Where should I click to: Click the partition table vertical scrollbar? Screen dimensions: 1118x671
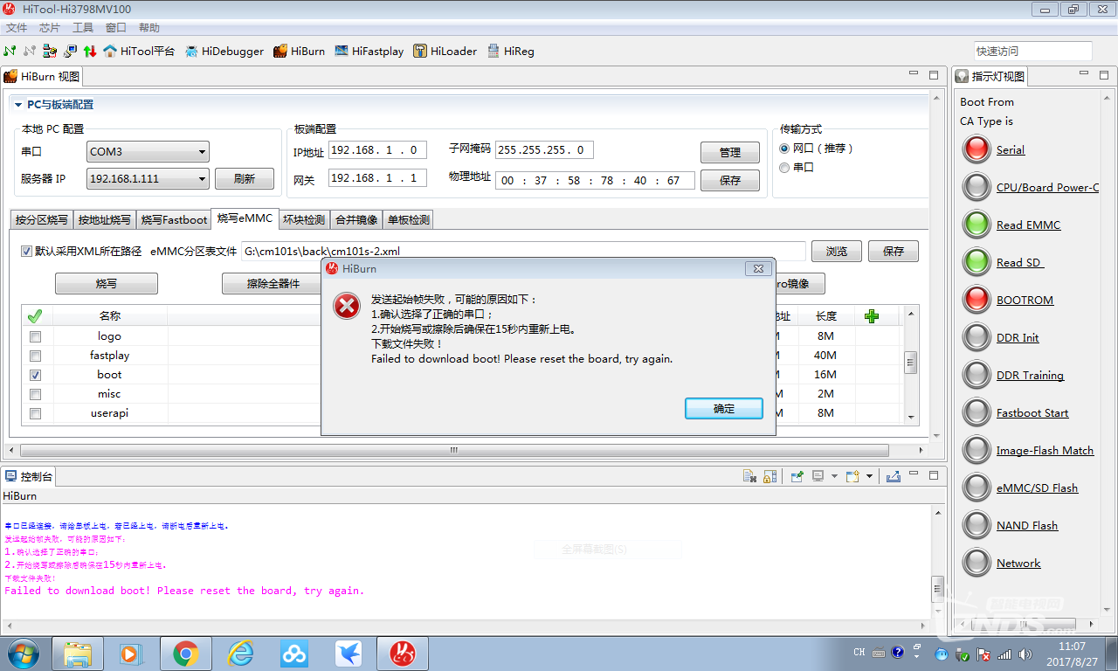[911, 363]
